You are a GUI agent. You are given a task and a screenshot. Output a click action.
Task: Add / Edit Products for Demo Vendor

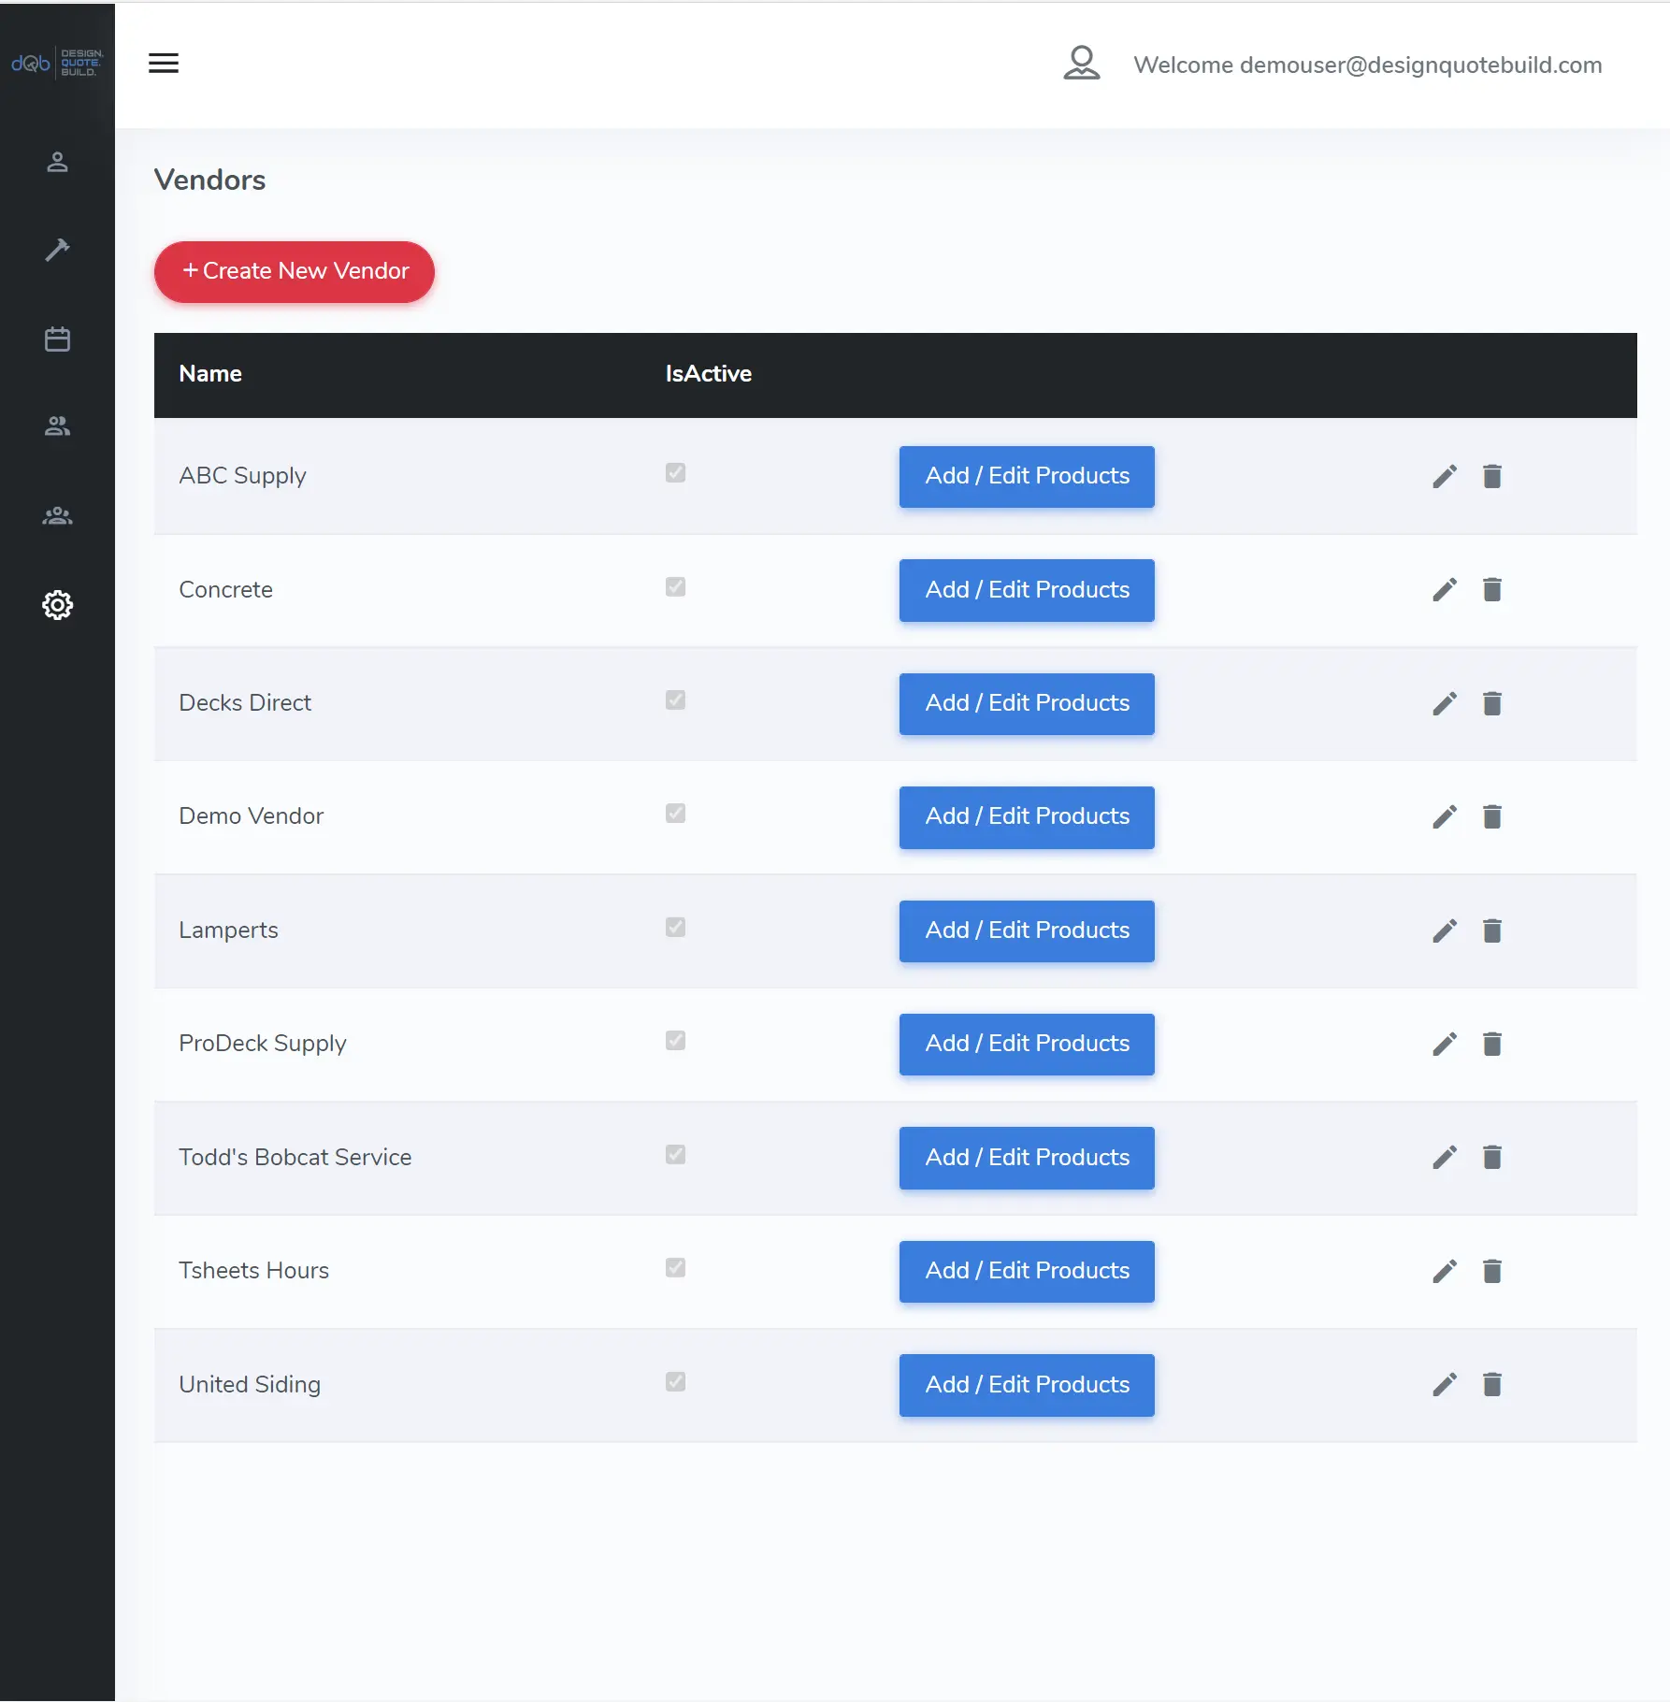tap(1027, 816)
